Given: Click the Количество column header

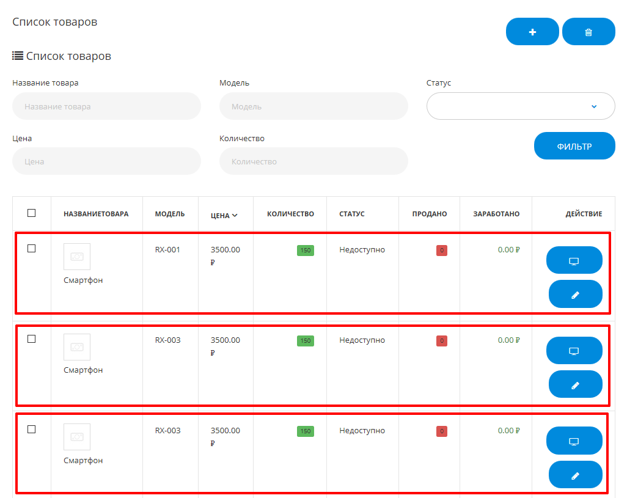Looking at the screenshot, I should pos(290,214).
